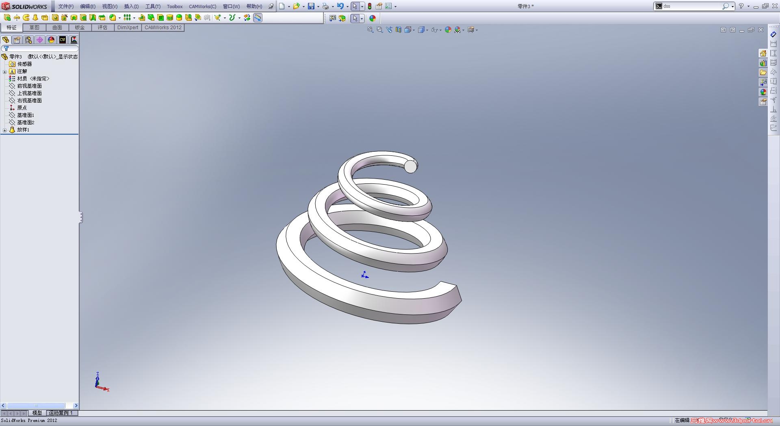Open the View Settings dropdown arrow
Screen dimensions: 780x426
tap(477, 30)
